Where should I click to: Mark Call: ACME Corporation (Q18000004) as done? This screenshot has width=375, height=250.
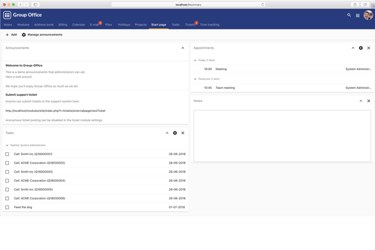(7, 181)
